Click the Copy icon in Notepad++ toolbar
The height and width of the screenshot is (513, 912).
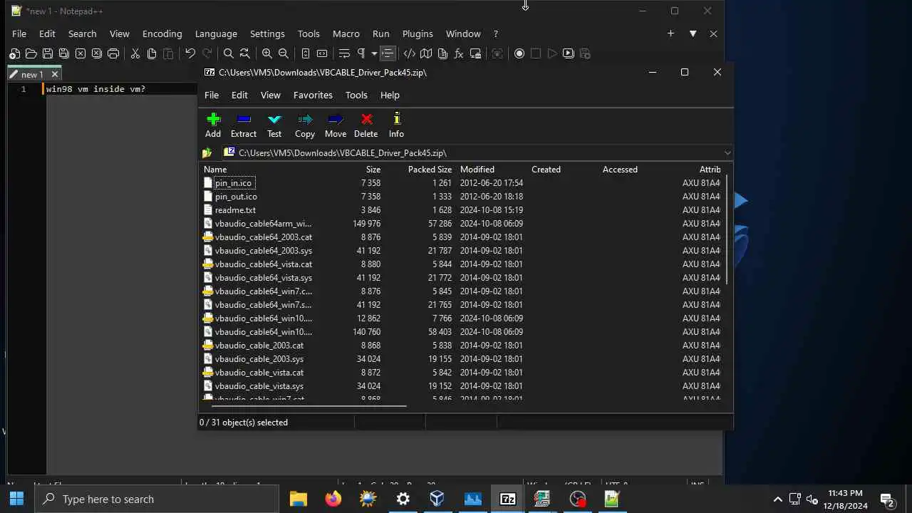[151, 53]
